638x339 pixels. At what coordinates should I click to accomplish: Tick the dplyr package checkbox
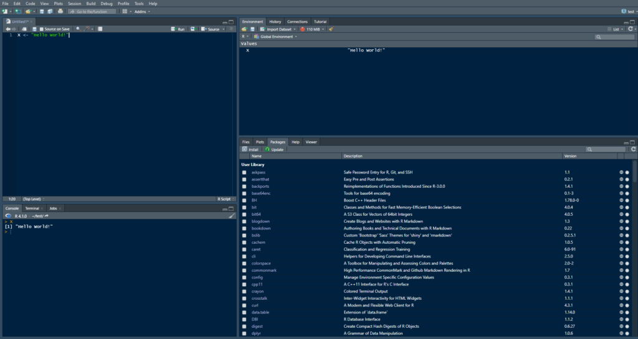(244, 333)
